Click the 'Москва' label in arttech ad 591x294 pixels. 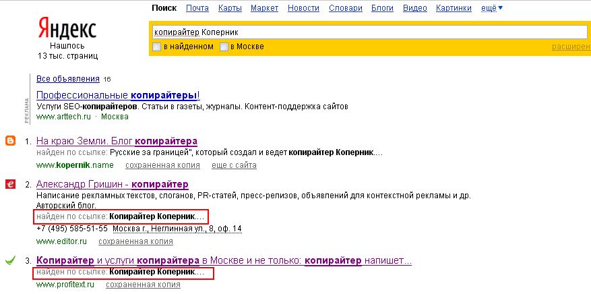[x=115, y=117]
